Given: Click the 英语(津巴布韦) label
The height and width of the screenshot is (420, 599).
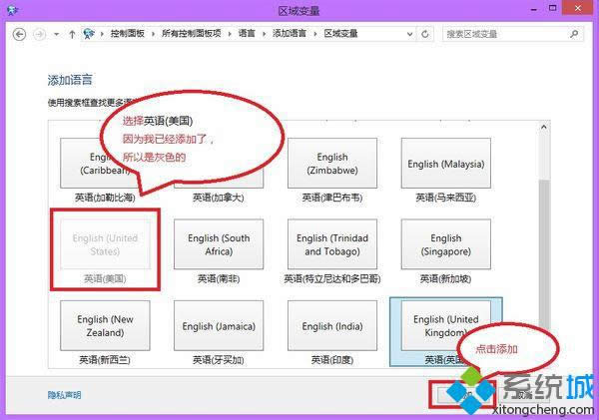Looking at the screenshot, I should tap(332, 198).
